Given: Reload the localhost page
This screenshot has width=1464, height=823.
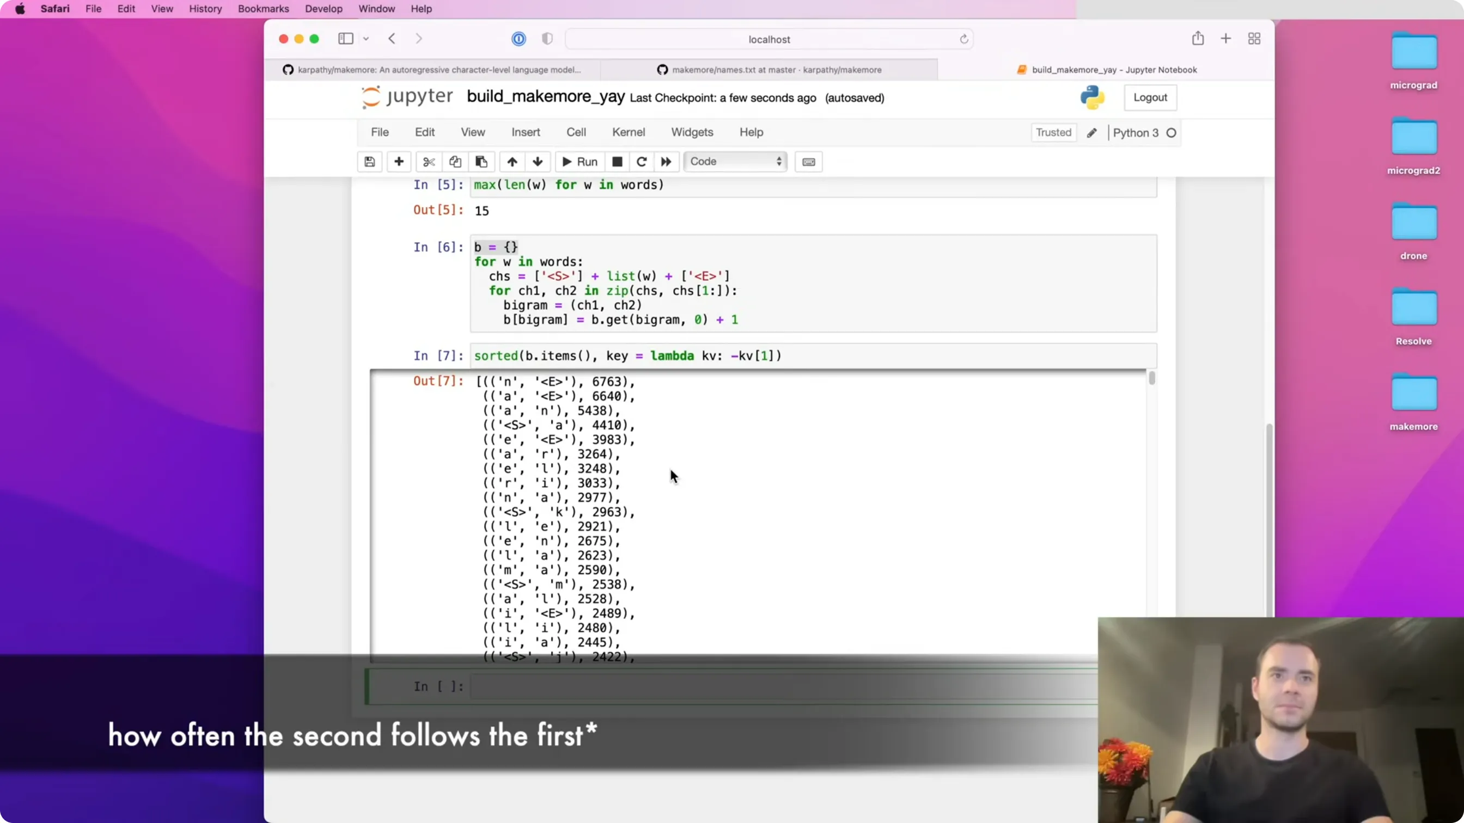Looking at the screenshot, I should (964, 39).
